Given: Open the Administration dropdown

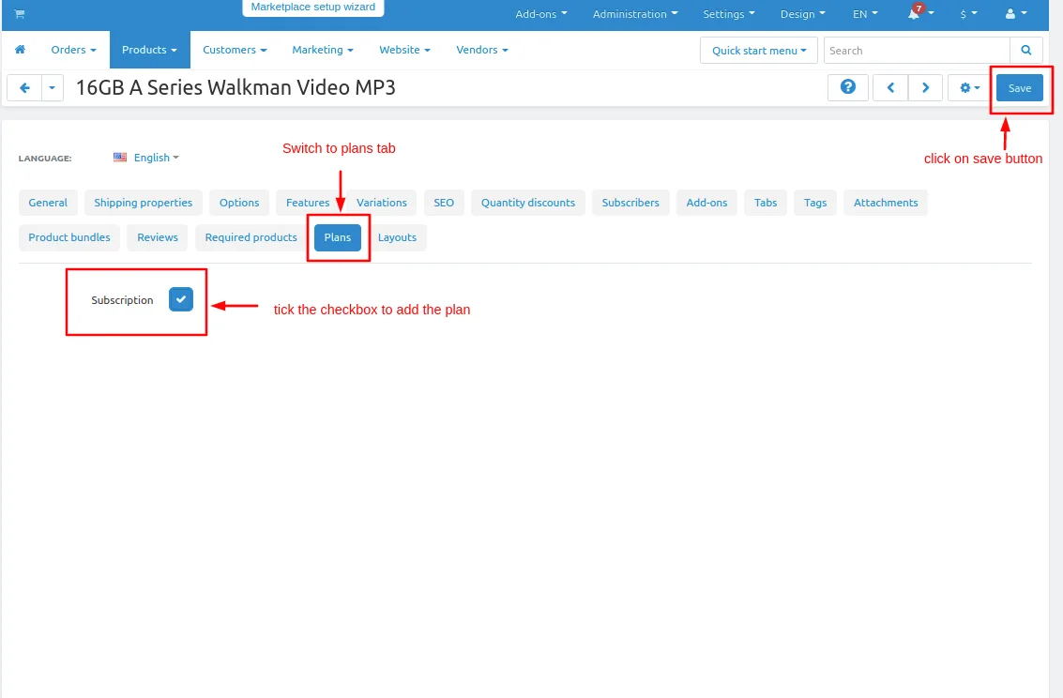Looking at the screenshot, I should [x=635, y=13].
